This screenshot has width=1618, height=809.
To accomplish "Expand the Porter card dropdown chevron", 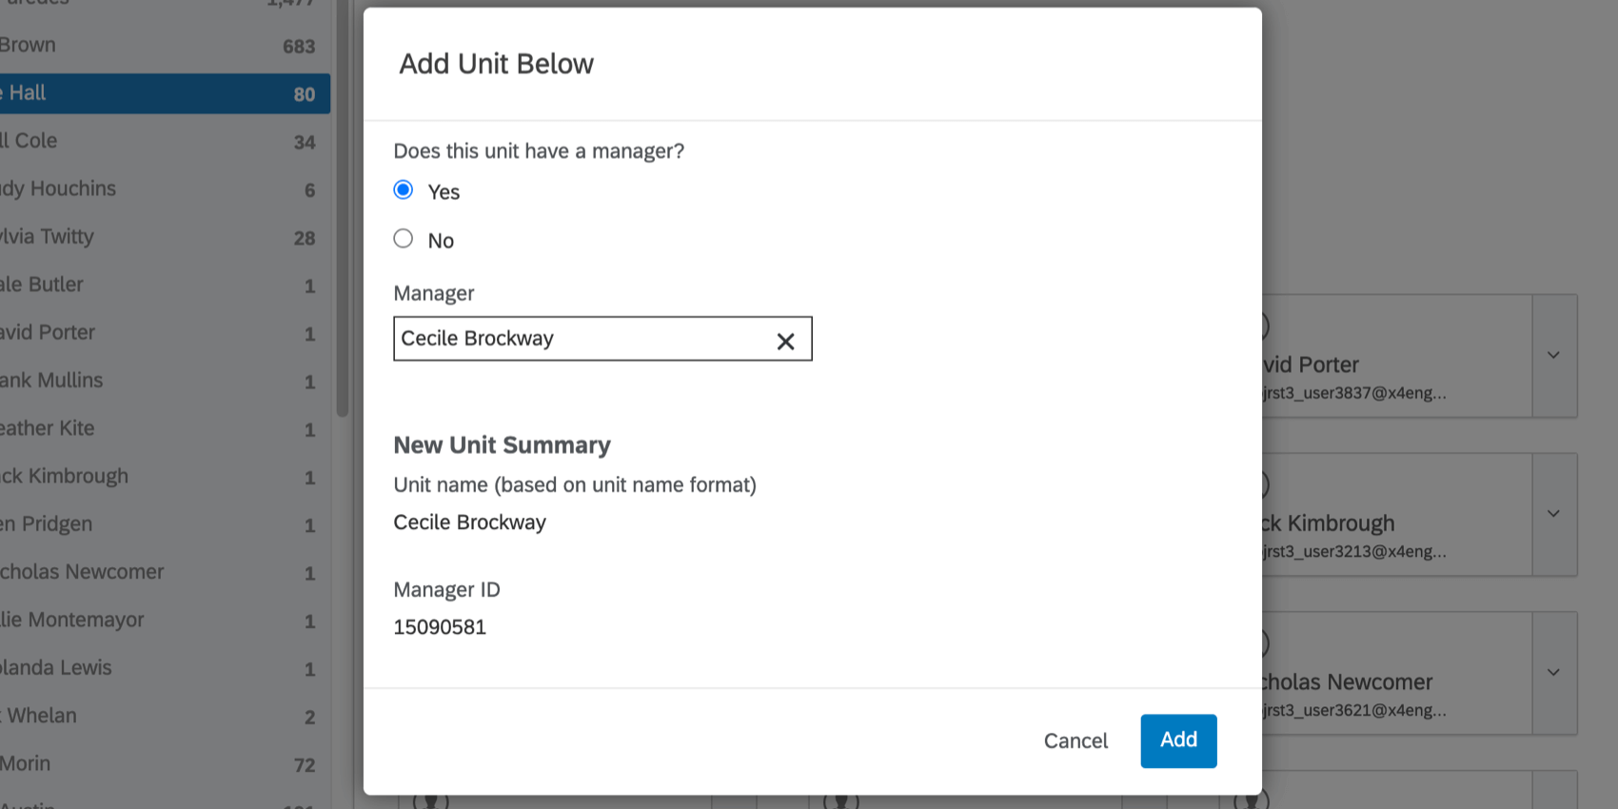I will 1553,355.
